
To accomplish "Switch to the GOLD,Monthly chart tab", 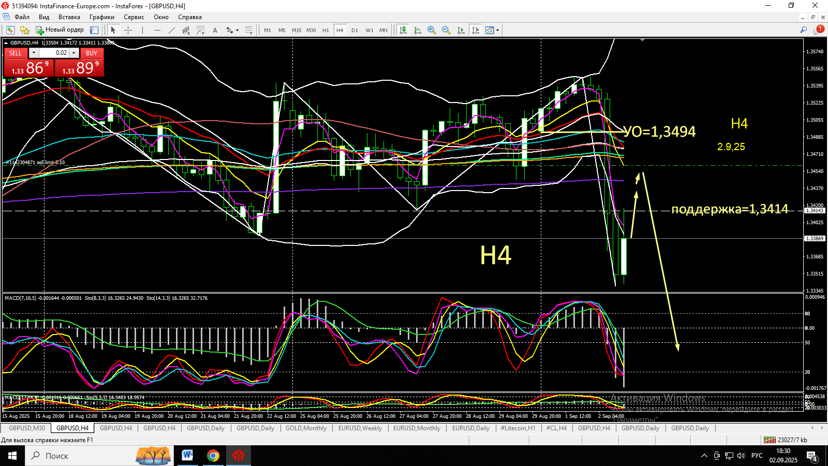I will click(x=306, y=428).
